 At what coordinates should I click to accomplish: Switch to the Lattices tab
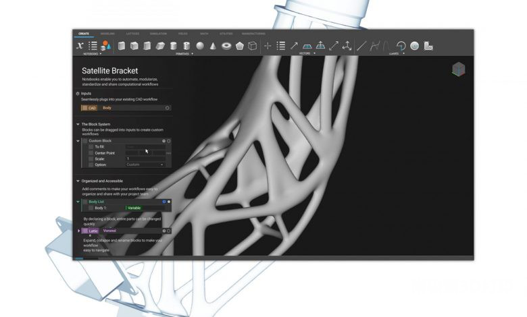click(x=132, y=34)
